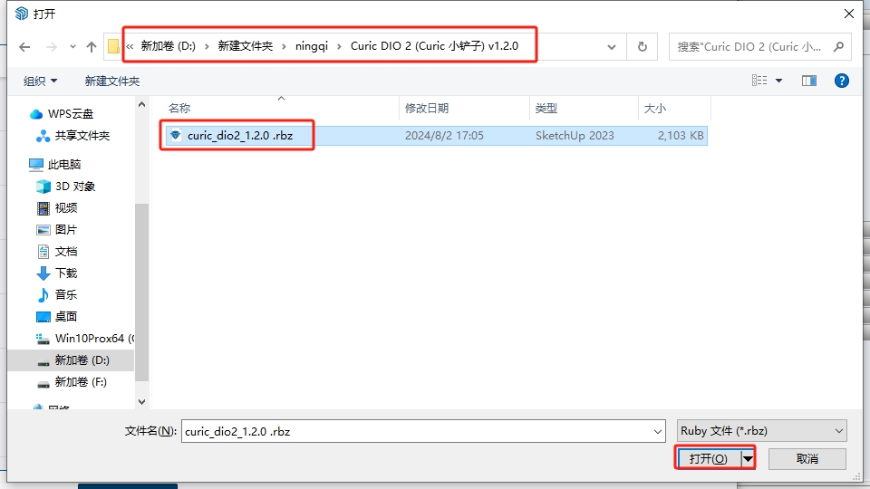870x489 pixels.
Task: Expand the 文件名 combo box dropdown
Action: [x=658, y=431]
